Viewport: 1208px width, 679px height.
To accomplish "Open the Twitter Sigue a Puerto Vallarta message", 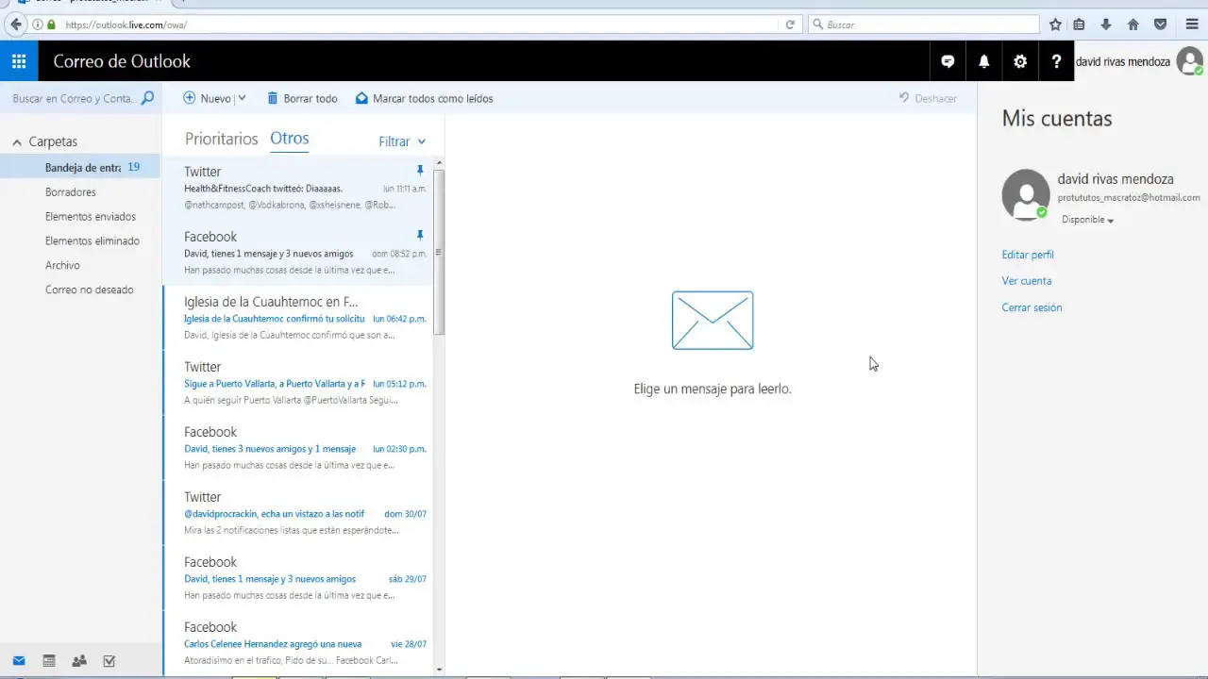I will point(297,384).
